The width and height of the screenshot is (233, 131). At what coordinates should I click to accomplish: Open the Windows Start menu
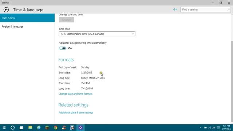point(4,128)
